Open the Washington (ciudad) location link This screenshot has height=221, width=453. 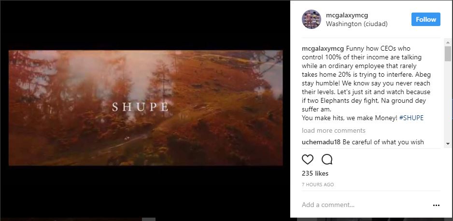coord(356,24)
